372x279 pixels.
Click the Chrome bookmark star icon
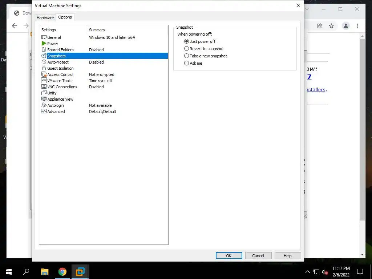coord(331,26)
